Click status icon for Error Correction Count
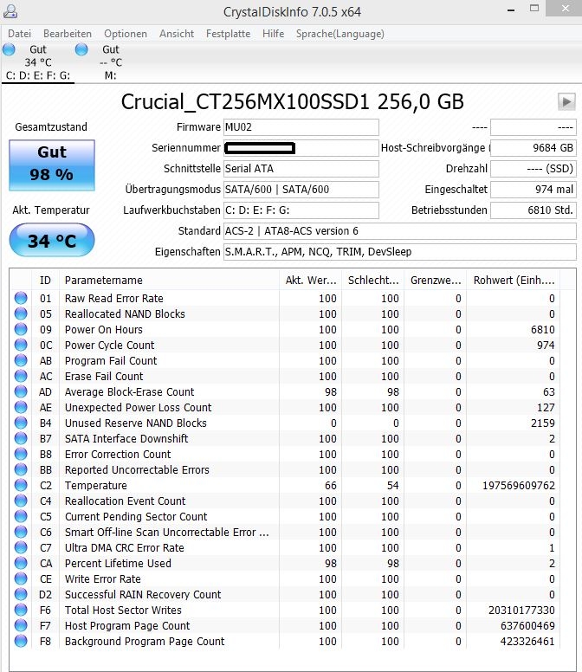The image size is (582, 672). pos(21,454)
